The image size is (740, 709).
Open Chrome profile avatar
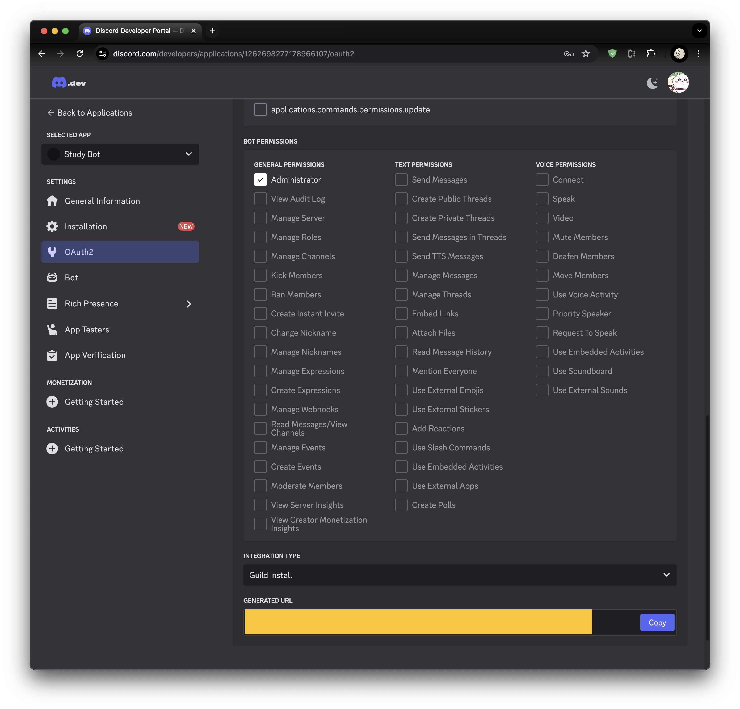click(679, 54)
